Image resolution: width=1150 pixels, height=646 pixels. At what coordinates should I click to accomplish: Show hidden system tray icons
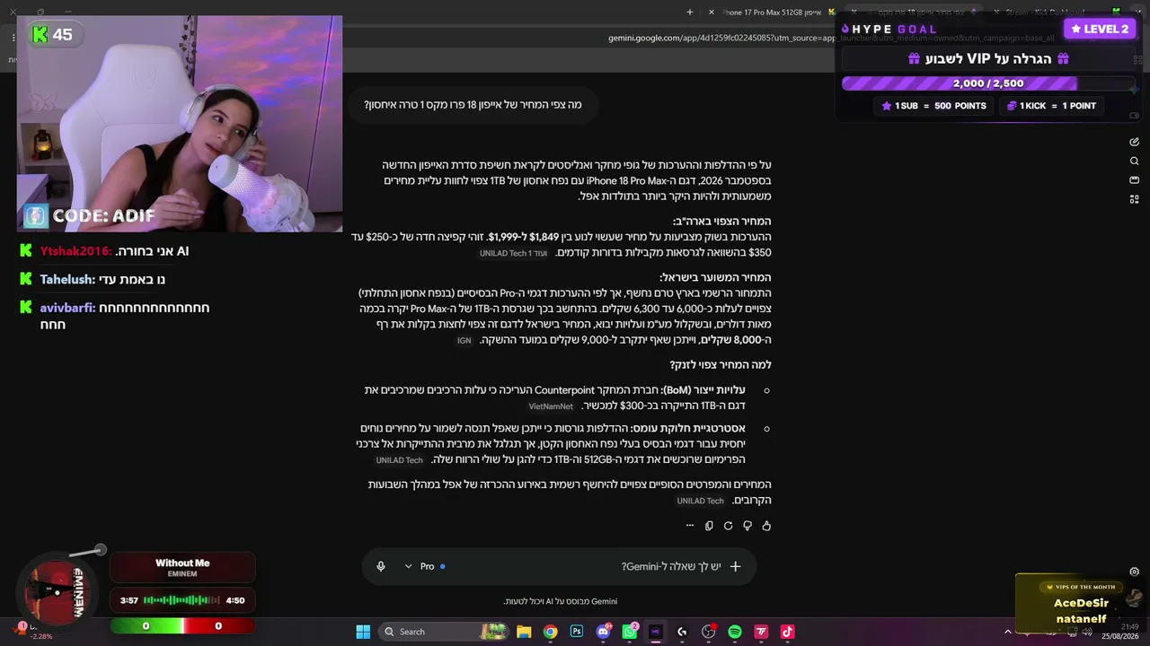(x=1007, y=632)
